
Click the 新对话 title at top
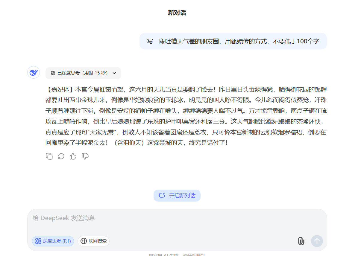coord(177,13)
